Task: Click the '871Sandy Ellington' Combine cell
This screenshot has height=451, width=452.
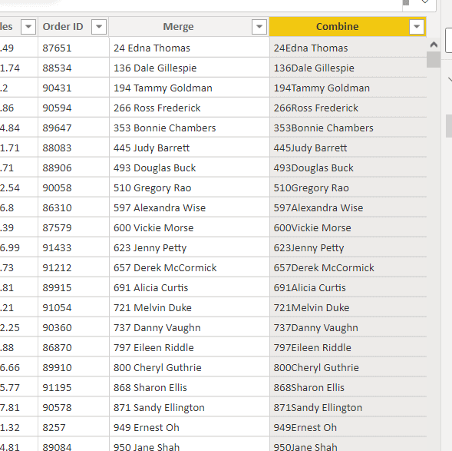Action: point(348,407)
